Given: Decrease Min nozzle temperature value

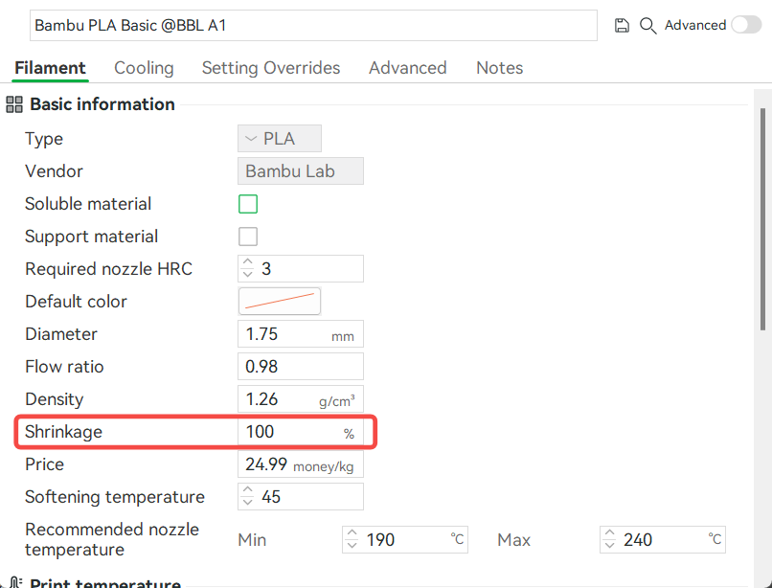Looking at the screenshot, I should pos(352,545).
